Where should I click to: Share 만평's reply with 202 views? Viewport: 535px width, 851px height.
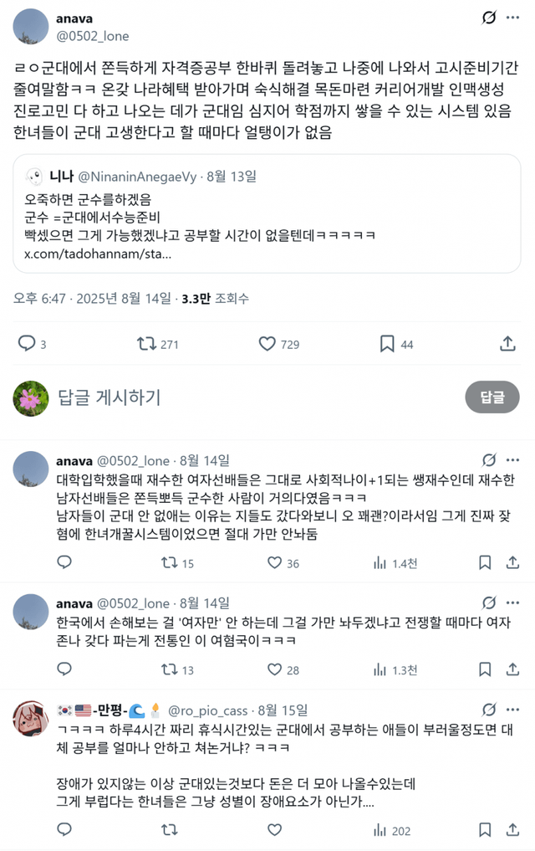click(507, 829)
